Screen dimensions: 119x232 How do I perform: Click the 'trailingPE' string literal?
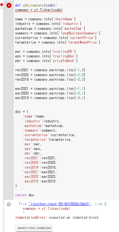coord(63,52)
